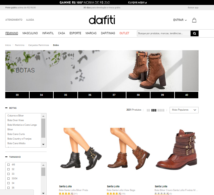Switch to two-column product grid view
The image size is (214, 195).
click(x=148, y=110)
